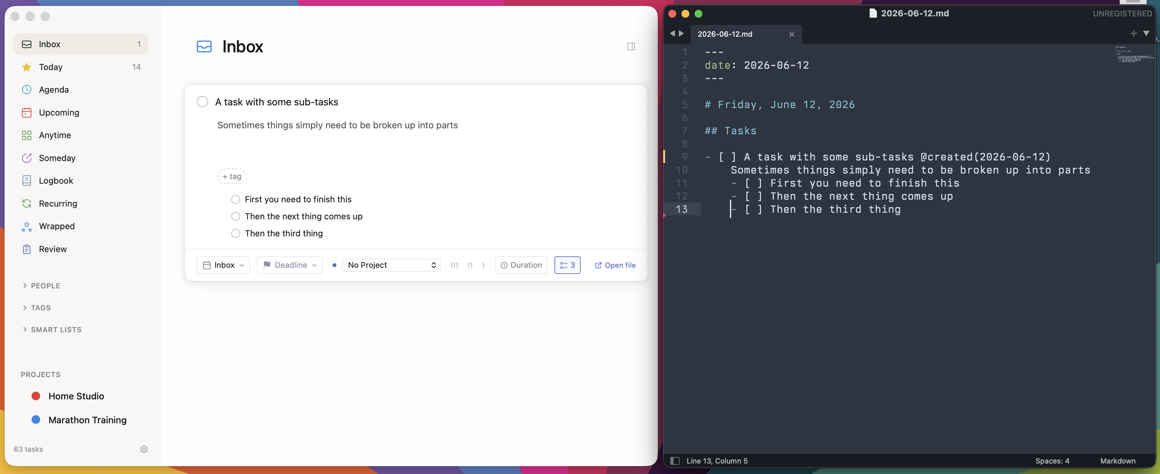Image resolution: width=1160 pixels, height=474 pixels.
Task: Add new tab plus in editor
Action: coord(1133,33)
